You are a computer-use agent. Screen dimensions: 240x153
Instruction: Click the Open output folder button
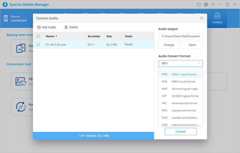(x=192, y=45)
